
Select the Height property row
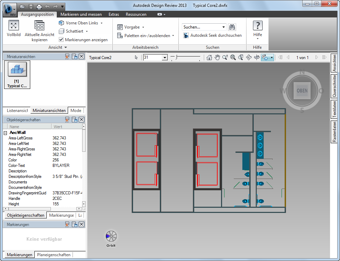point(44,204)
